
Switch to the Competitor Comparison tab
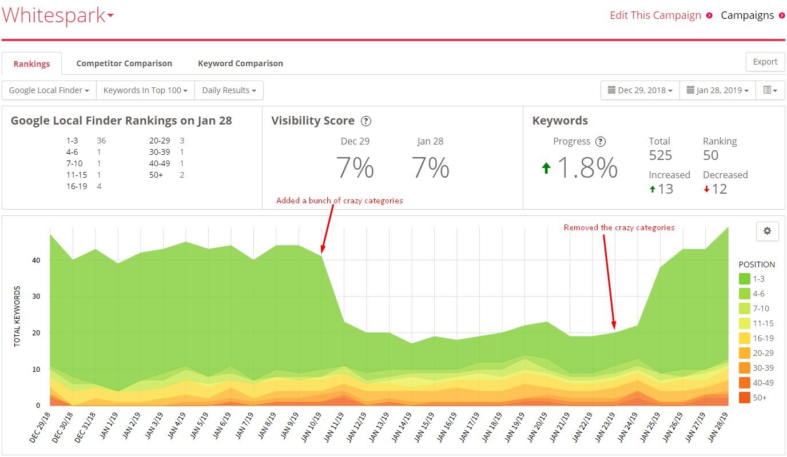click(124, 63)
